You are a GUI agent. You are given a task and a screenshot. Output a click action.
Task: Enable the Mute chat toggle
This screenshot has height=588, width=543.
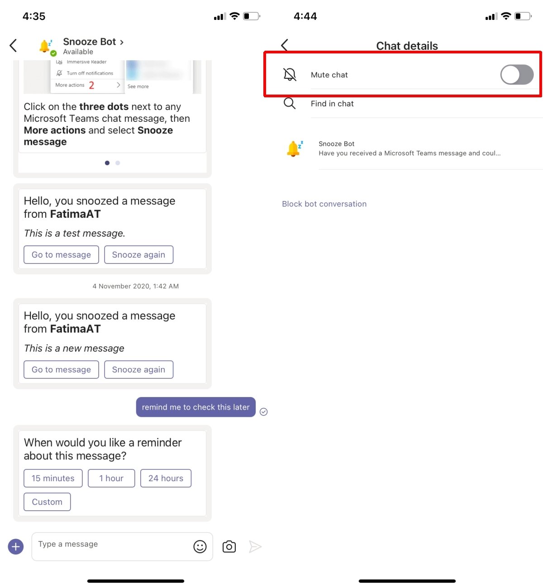click(517, 75)
